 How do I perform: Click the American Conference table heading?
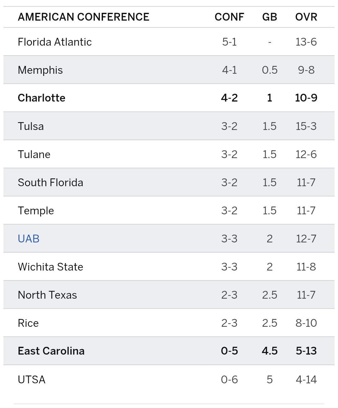pyautogui.click(x=84, y=17)
